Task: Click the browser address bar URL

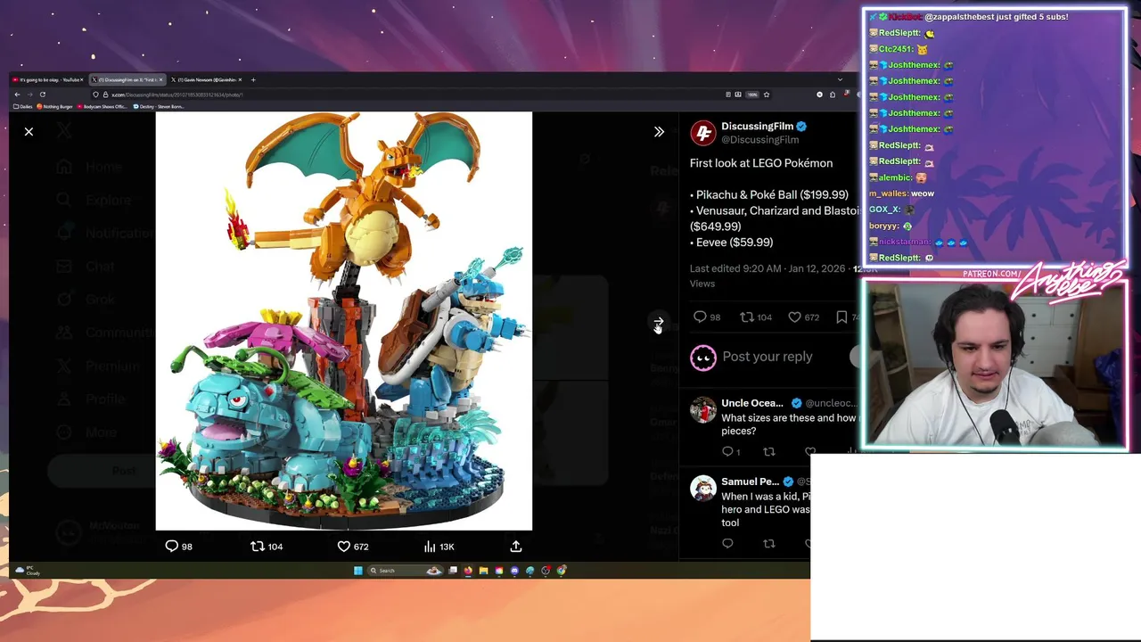Action: click(176, 95)
